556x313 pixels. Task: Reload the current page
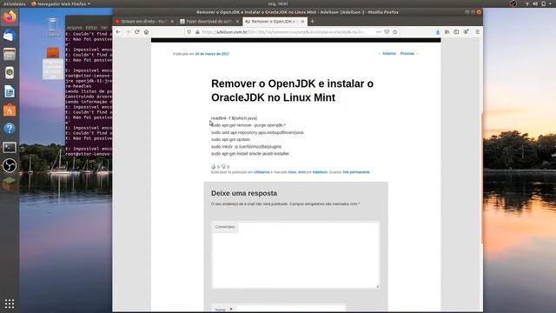pos(137,32)
